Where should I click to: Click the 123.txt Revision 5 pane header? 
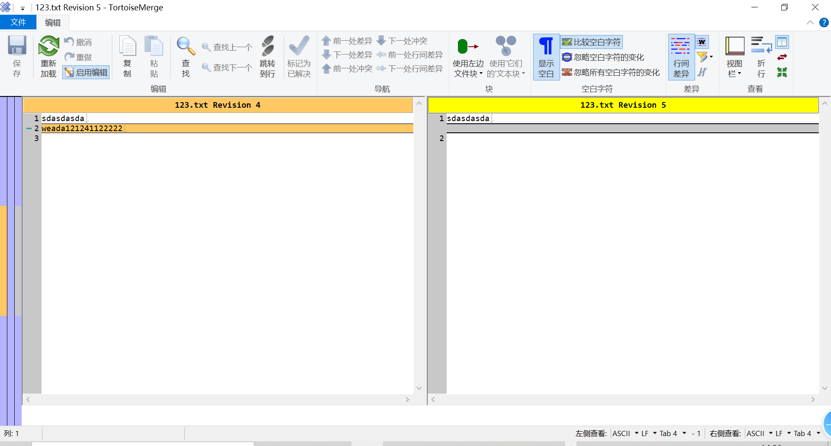[623, 105]
